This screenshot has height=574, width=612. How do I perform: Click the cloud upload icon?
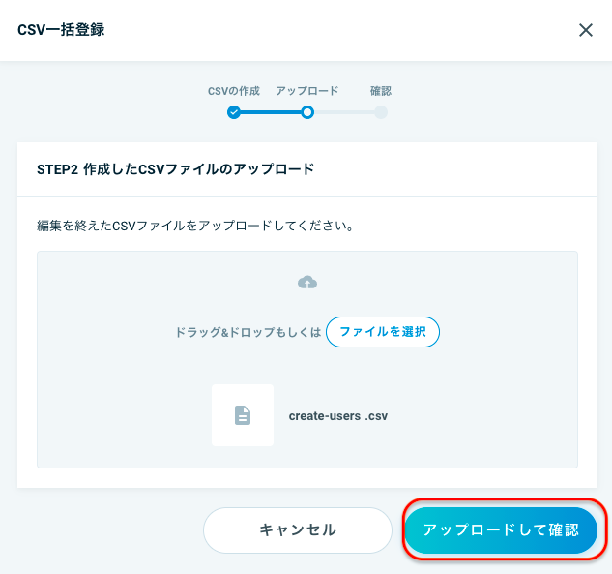click(x=307, y=282)
